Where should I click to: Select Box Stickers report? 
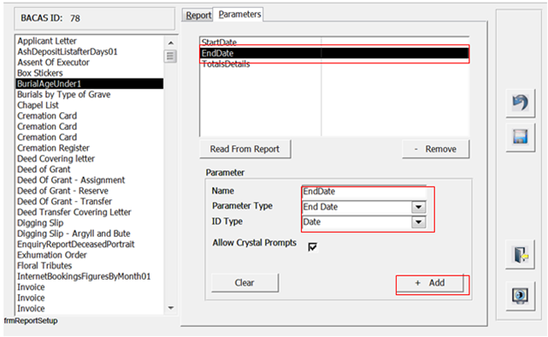tap(90, 73)
